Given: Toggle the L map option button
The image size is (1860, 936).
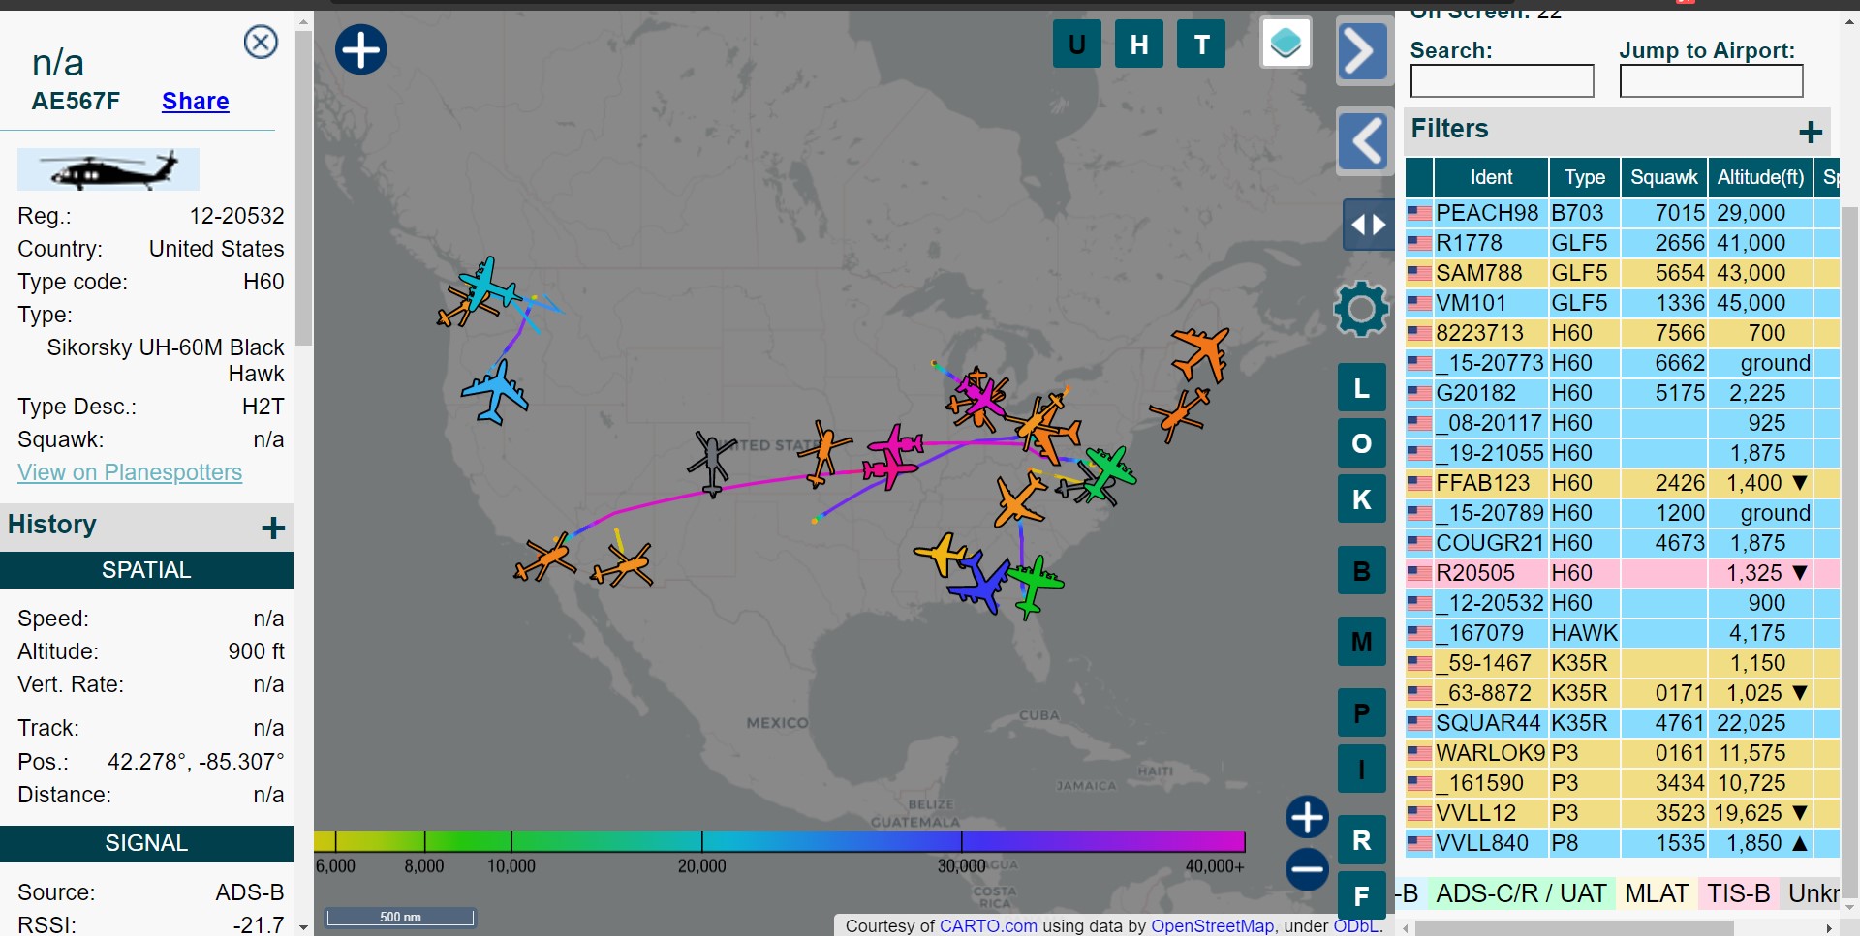Looking at the screenshot, I should [1361, 388].
